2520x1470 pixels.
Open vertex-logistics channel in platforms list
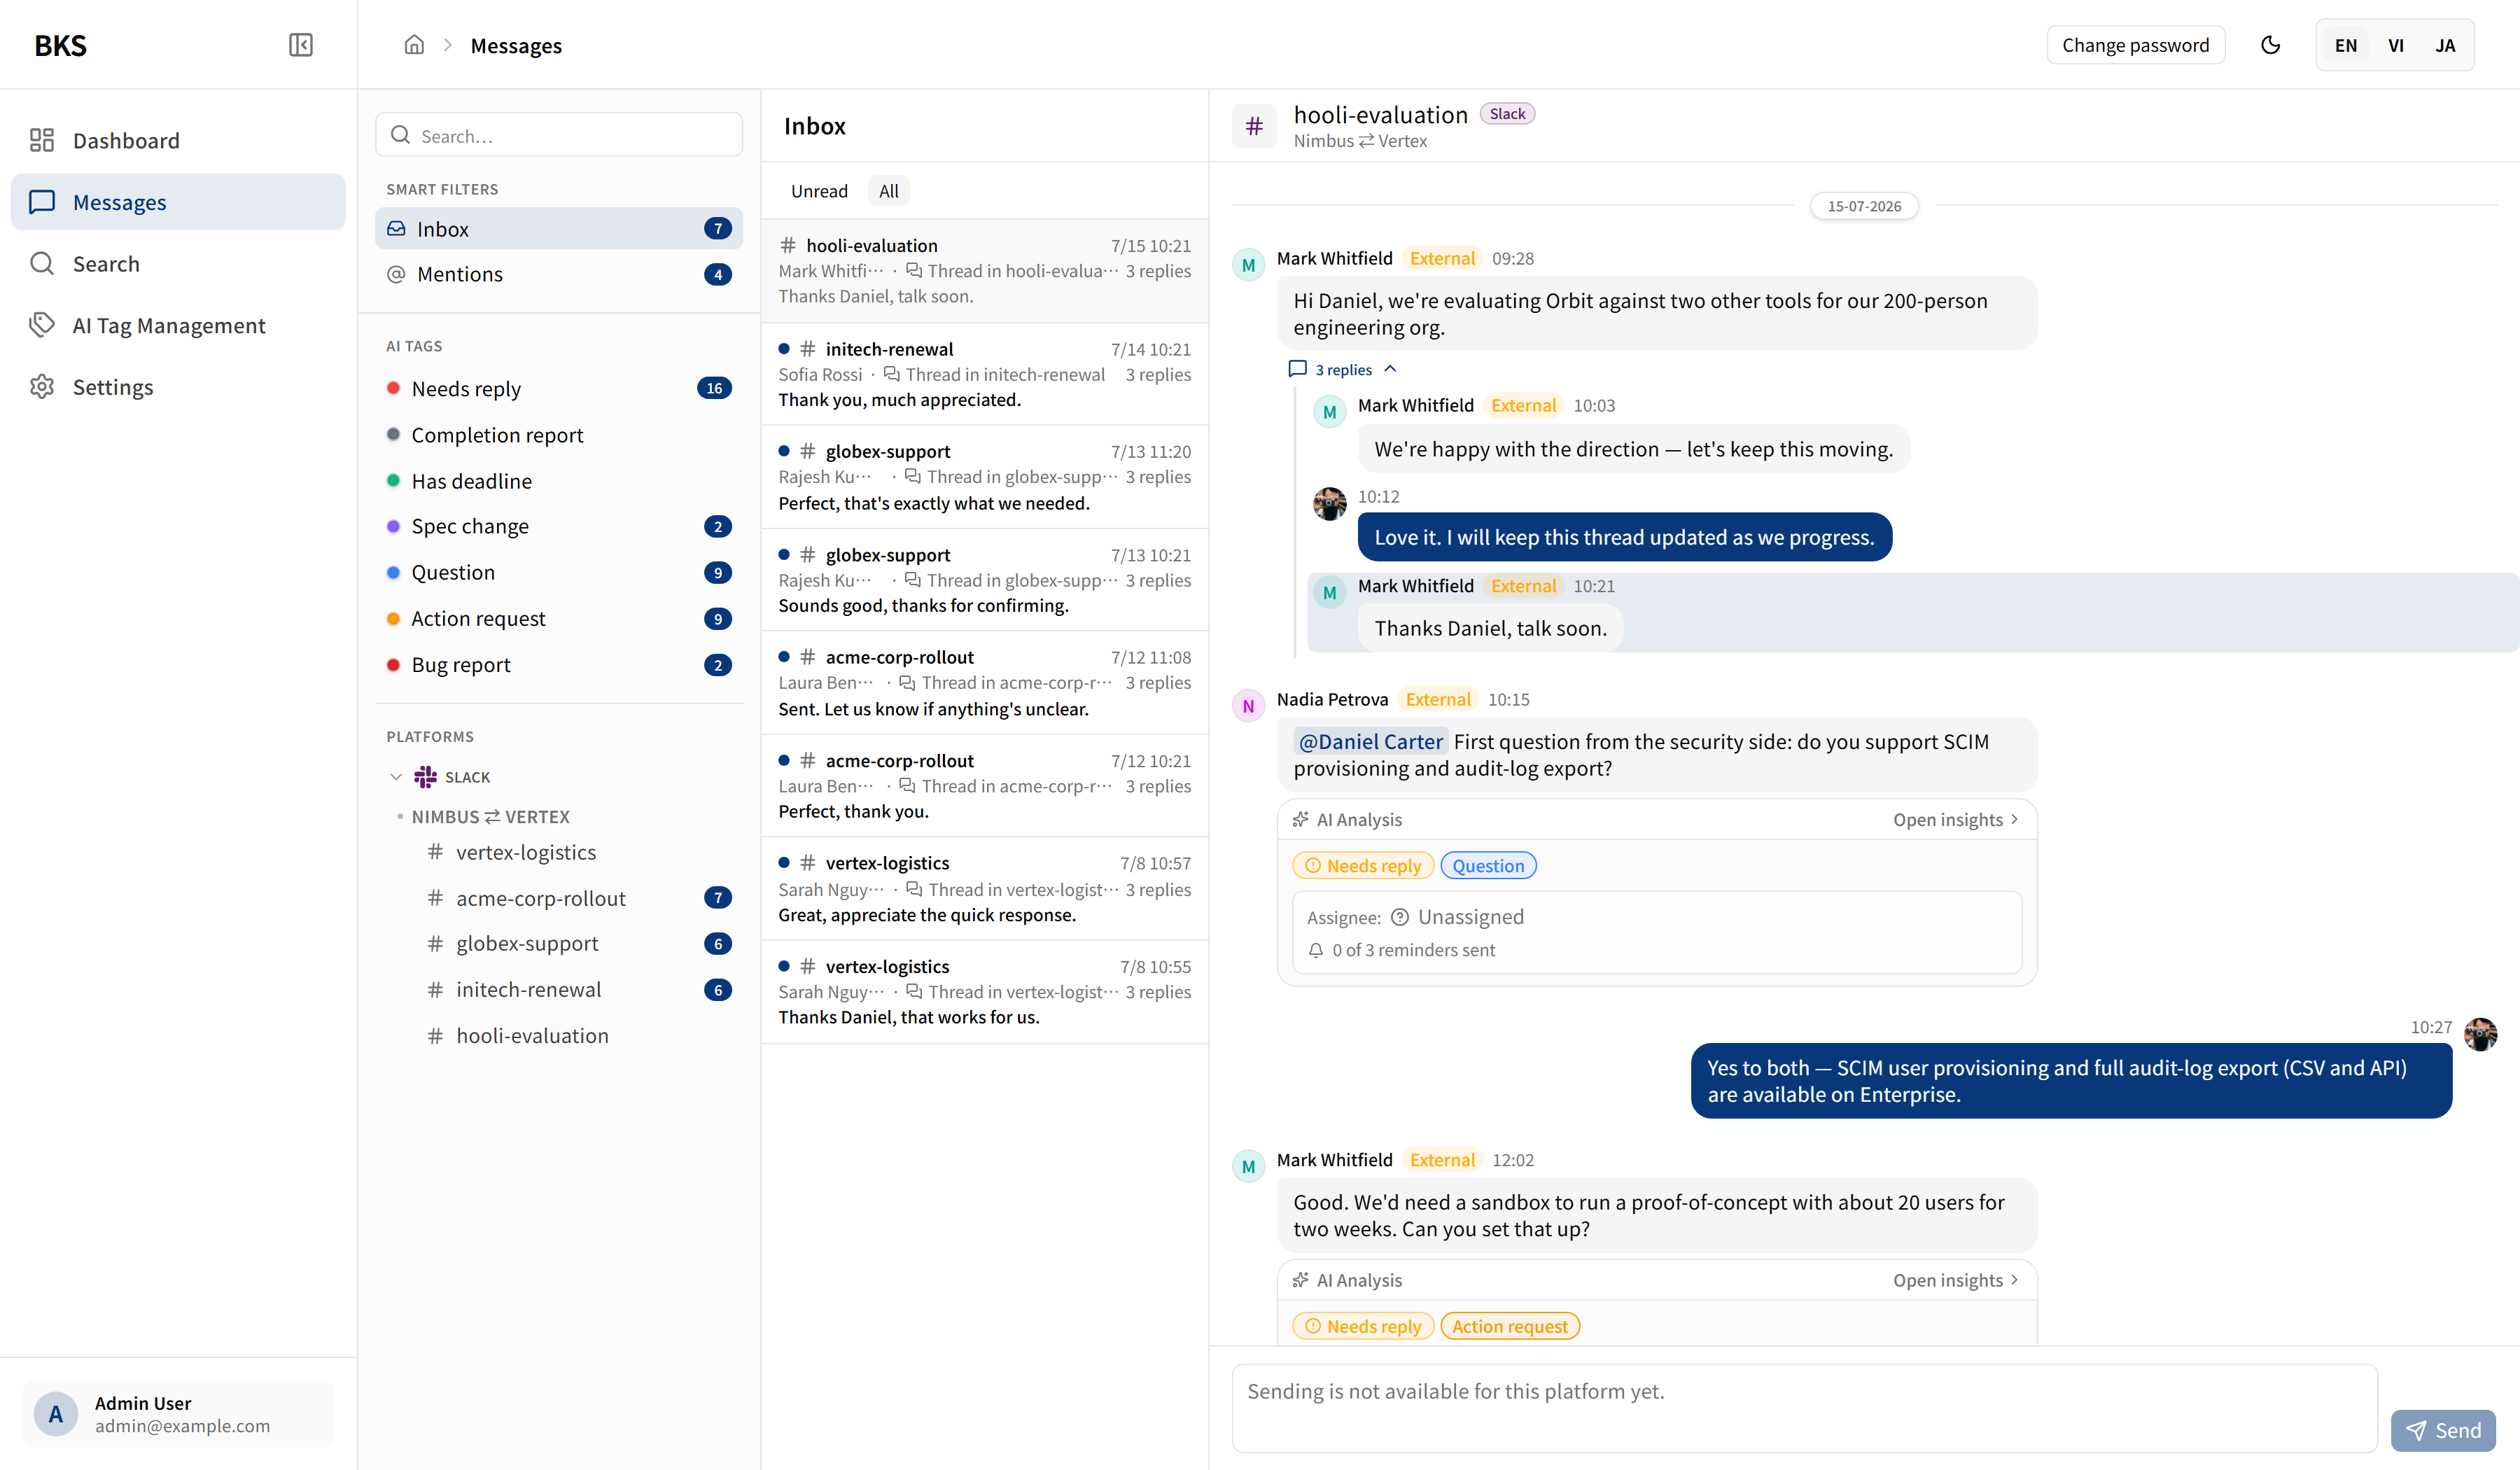pos(578,852)
